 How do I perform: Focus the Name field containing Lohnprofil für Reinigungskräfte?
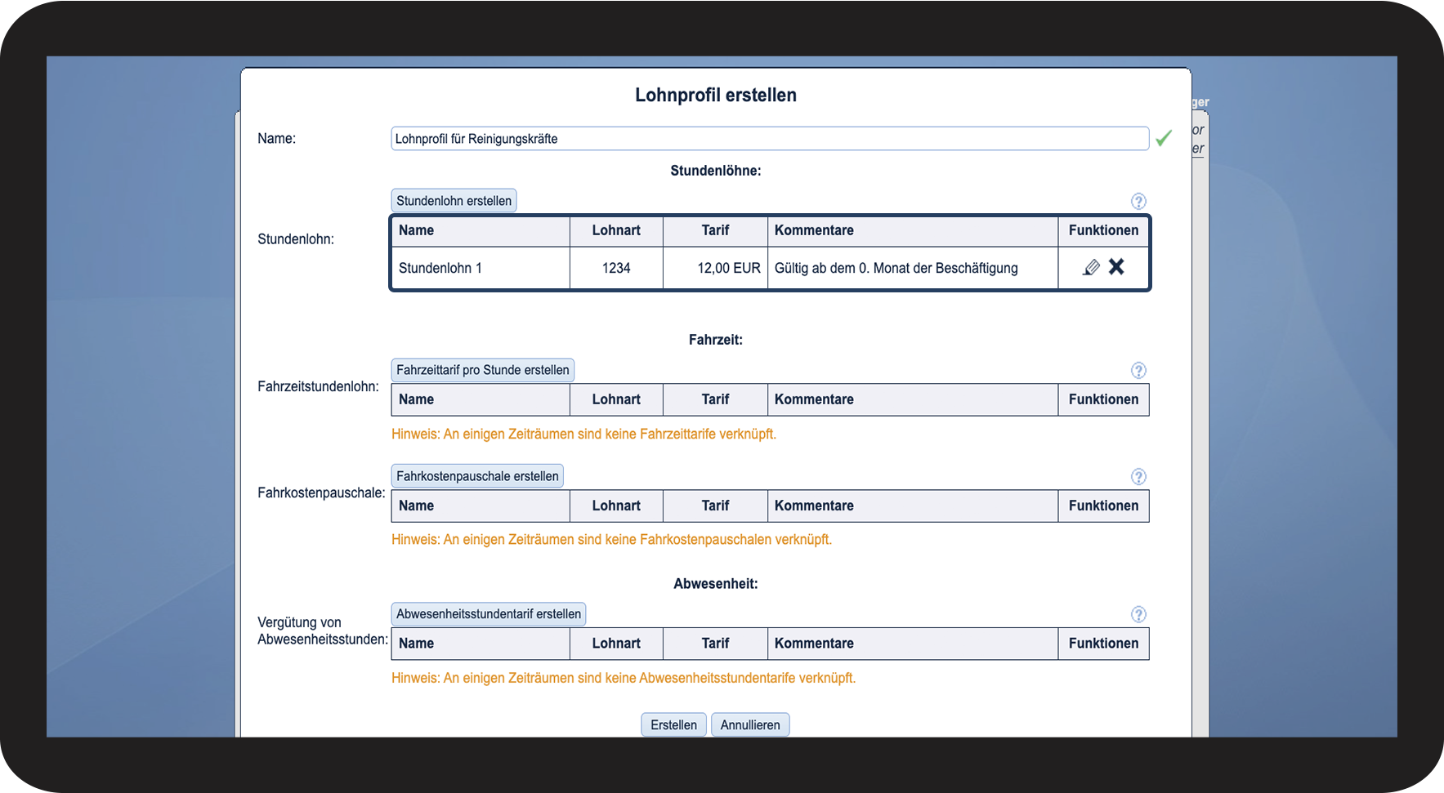769,139
